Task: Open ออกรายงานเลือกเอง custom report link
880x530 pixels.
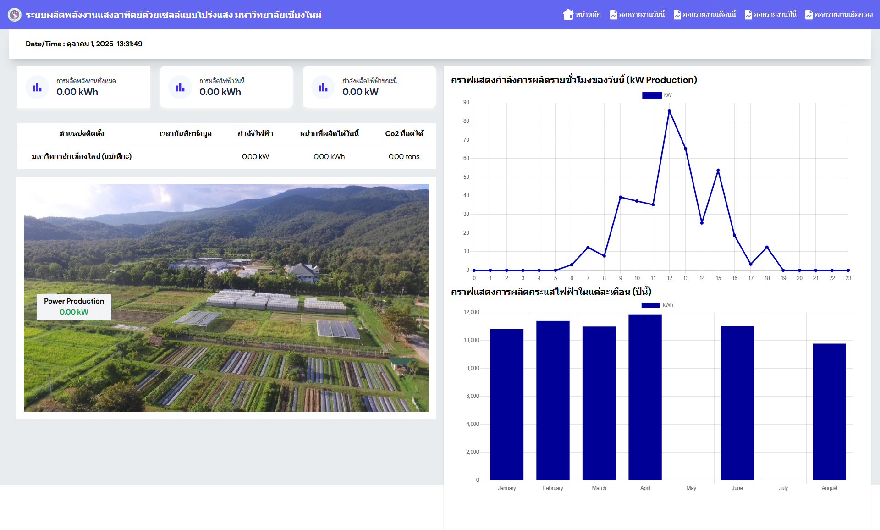Action: click(843, 15)
